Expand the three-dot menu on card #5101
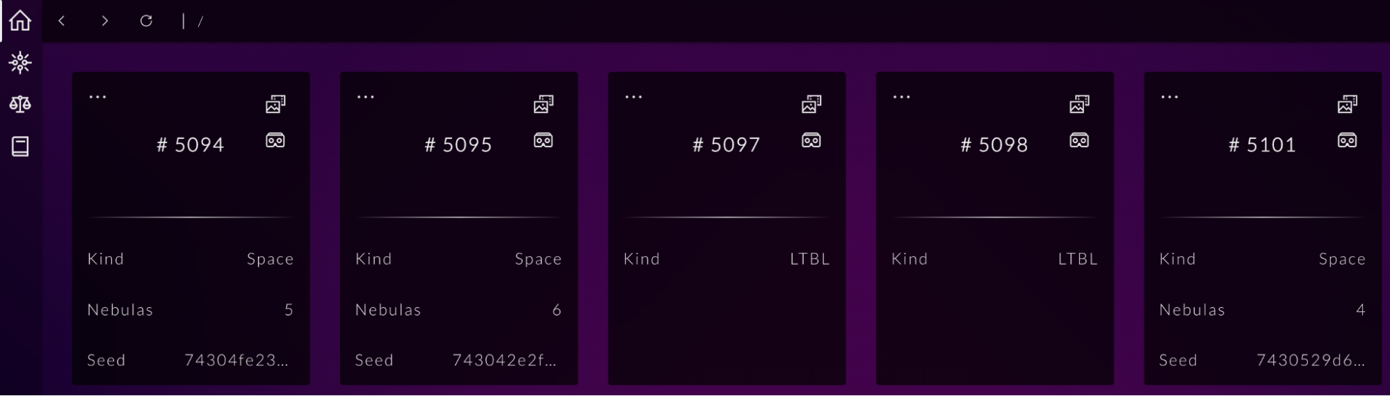The height and width of the screenshot is (396, 1390). click(x=1170, y=97)
